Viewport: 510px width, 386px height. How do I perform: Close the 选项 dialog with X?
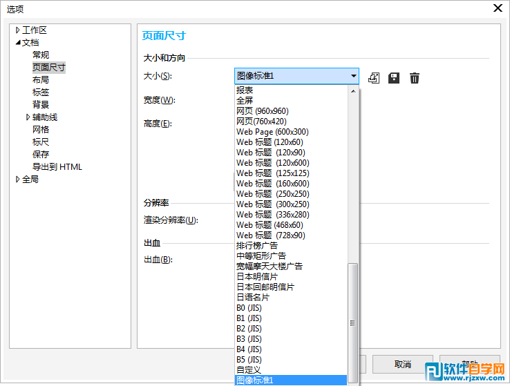[498, 8]
